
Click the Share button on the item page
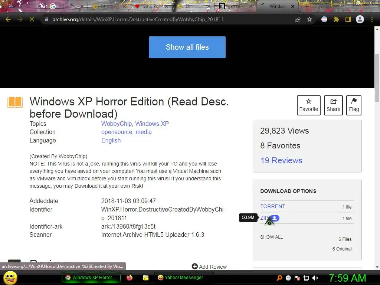[x=333, y=105]
